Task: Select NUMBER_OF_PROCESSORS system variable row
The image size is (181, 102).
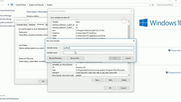Action: point(89,65)
